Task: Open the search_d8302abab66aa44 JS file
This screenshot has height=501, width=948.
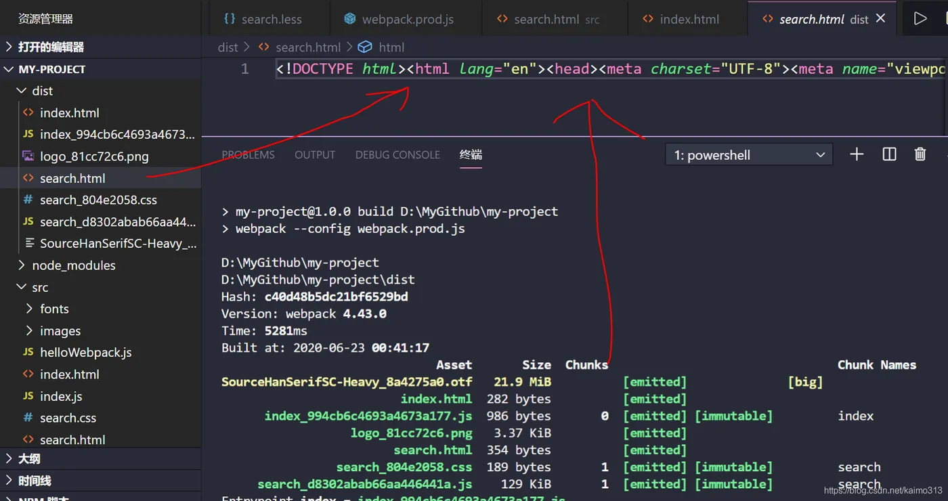Action: (100, 221)
